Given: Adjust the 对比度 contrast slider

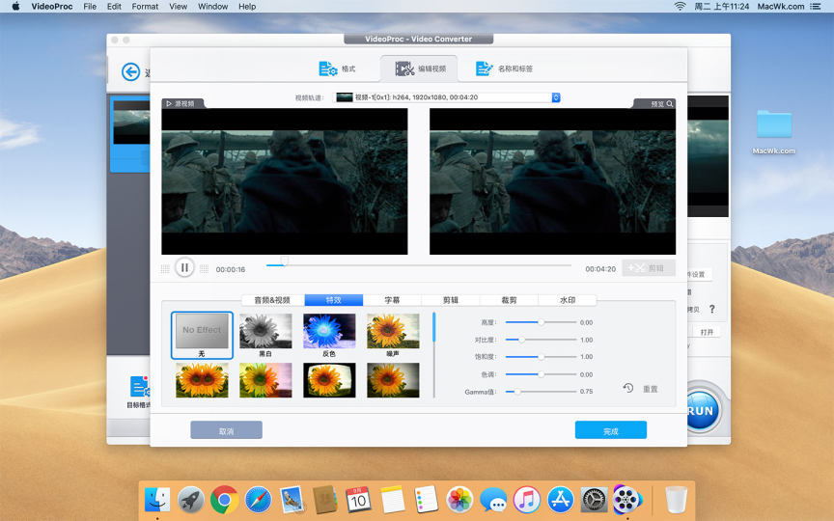Looking at the screenshot, I should (x=522, y=340).
